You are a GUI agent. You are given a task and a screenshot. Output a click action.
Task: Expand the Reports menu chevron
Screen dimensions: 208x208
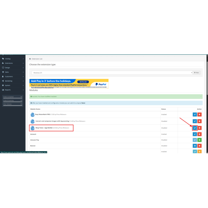point(23,90)
